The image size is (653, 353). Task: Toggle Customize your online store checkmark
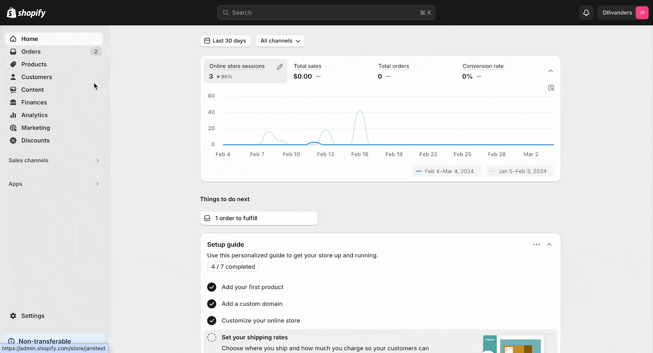click(x=211, y=320)
